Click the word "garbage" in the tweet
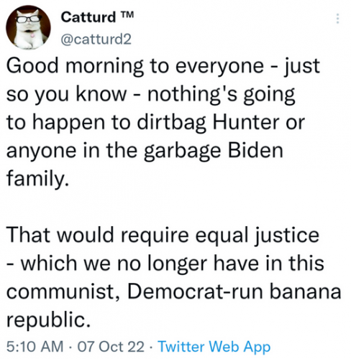Viewport: 351px width, 359px height. click(182, 151)
